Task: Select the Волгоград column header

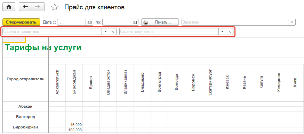Action: [x=159, y=82]
